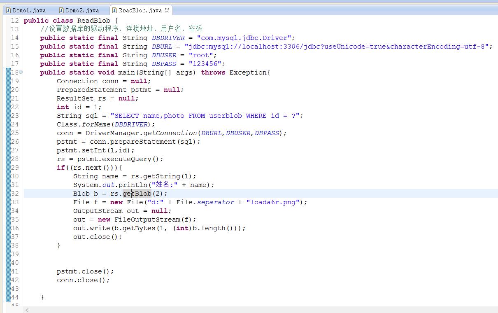Click the constant name DBUSER on line 16
498x313 pixels.
[x=164, y=55]
